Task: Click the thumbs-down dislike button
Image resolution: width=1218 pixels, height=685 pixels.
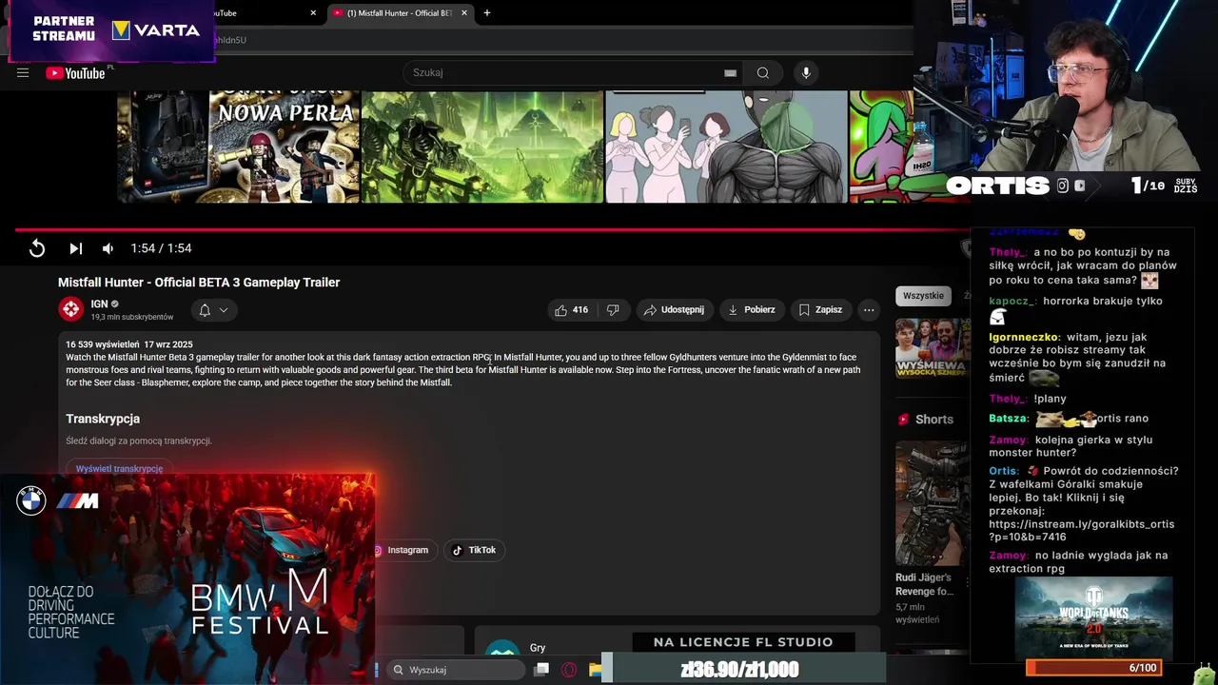Action: coord(614,309)
